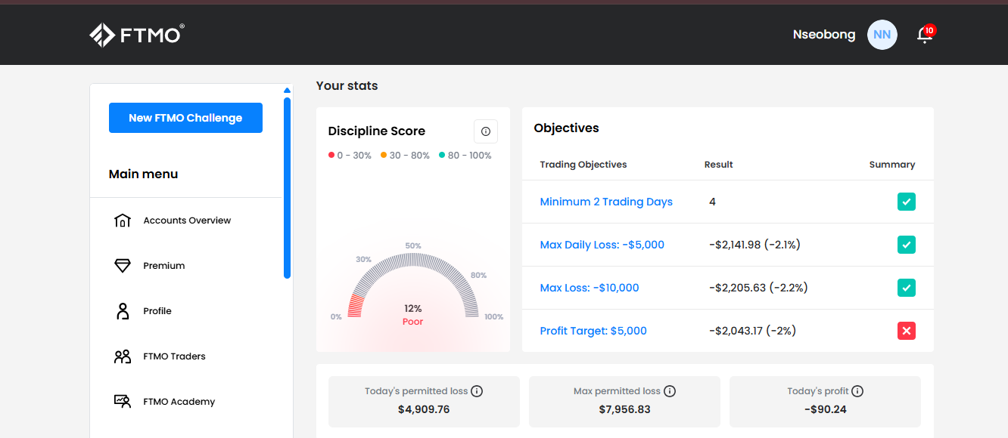The height and width of the screenshot is (438, 1008).
Task: Click Accounts Overview house icon
Action: click(x=123, y=221)
